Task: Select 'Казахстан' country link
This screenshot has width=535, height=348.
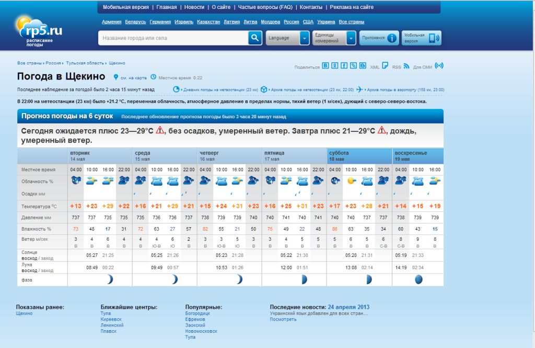Action: point(208,22)
